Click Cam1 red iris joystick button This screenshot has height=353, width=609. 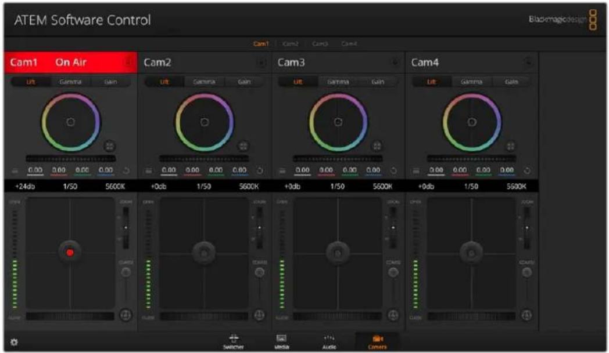pyautogui.click(x=70, y=253)
